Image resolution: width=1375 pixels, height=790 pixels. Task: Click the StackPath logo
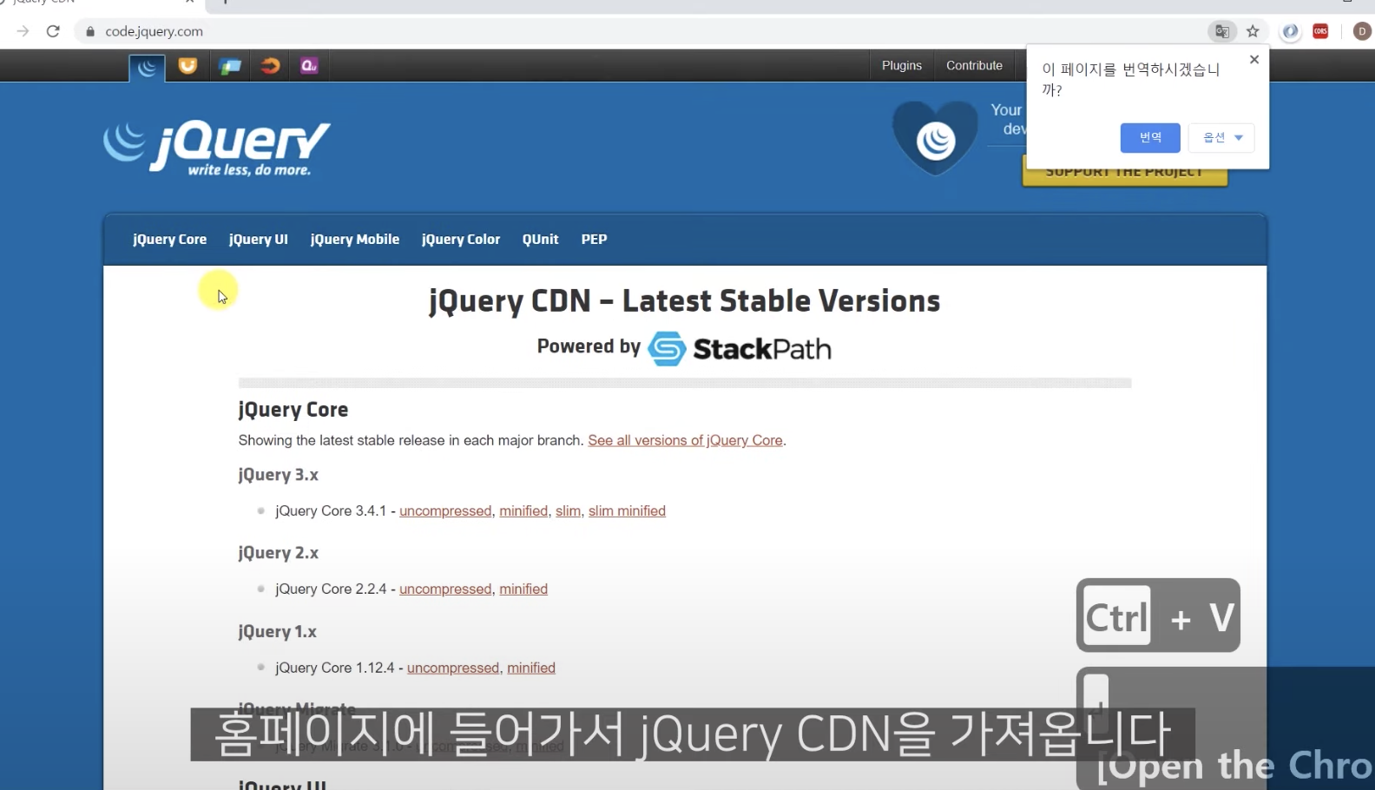[x=740, y=349]
